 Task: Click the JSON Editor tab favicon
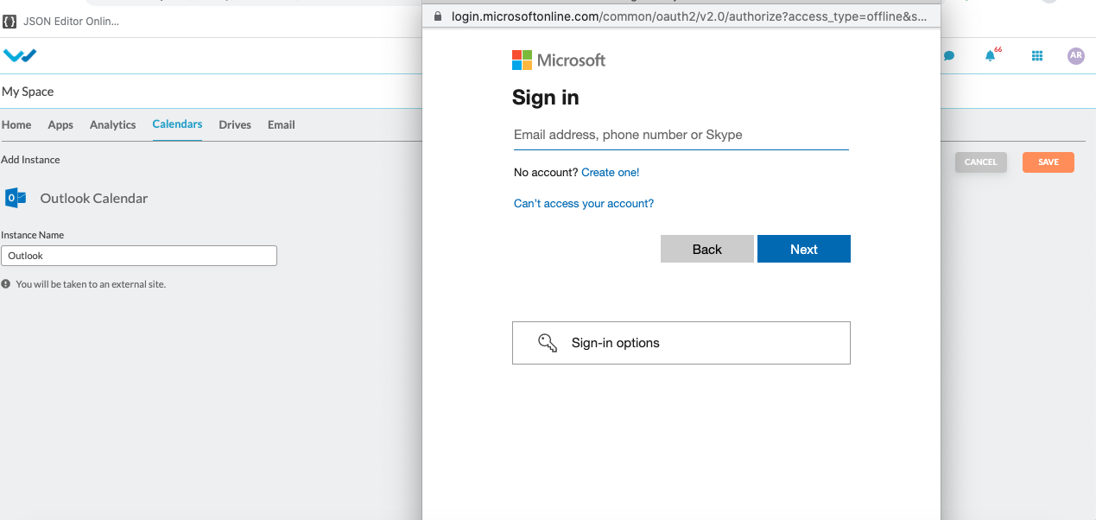(10, 21)
